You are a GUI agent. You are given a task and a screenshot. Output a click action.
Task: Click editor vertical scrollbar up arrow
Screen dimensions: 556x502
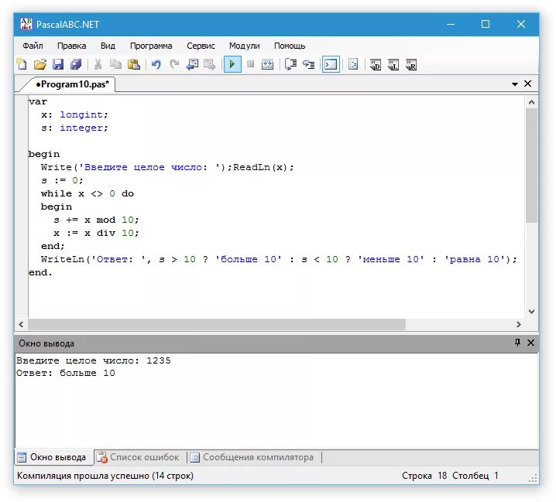531,102
